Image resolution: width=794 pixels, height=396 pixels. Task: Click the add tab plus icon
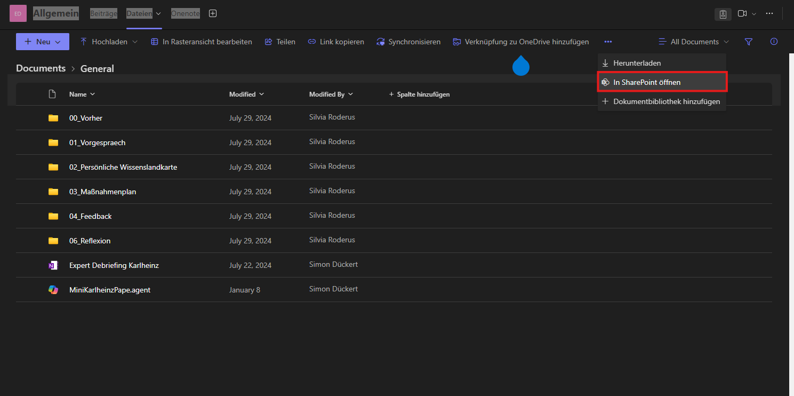tap(213, 13)
